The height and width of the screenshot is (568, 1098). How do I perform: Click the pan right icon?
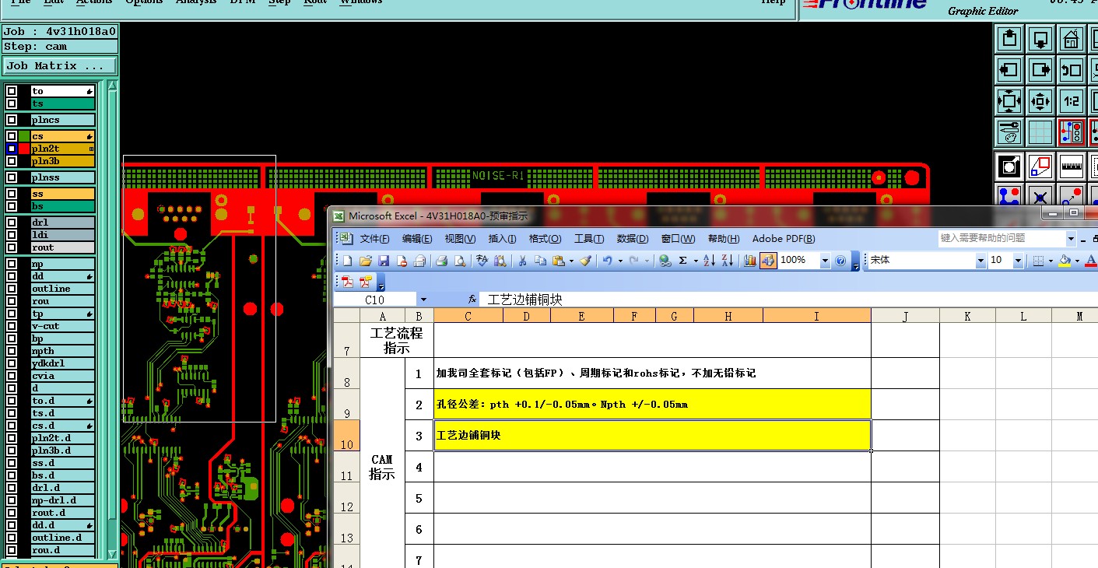1040,69
